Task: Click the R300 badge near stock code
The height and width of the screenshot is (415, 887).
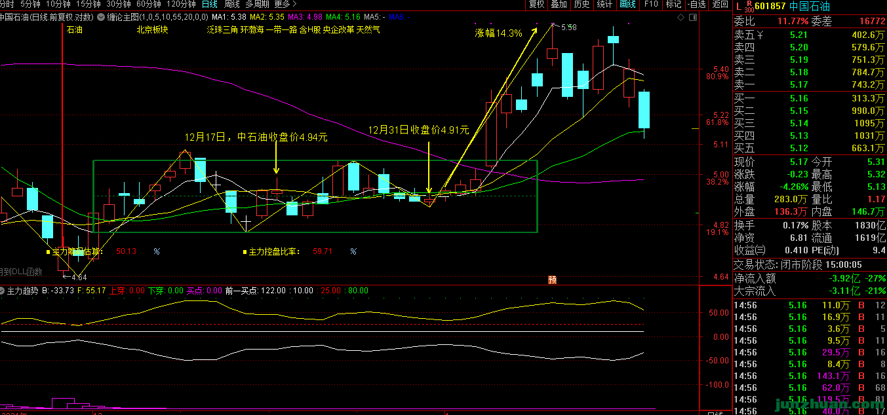Action: [x=749, y=7]
